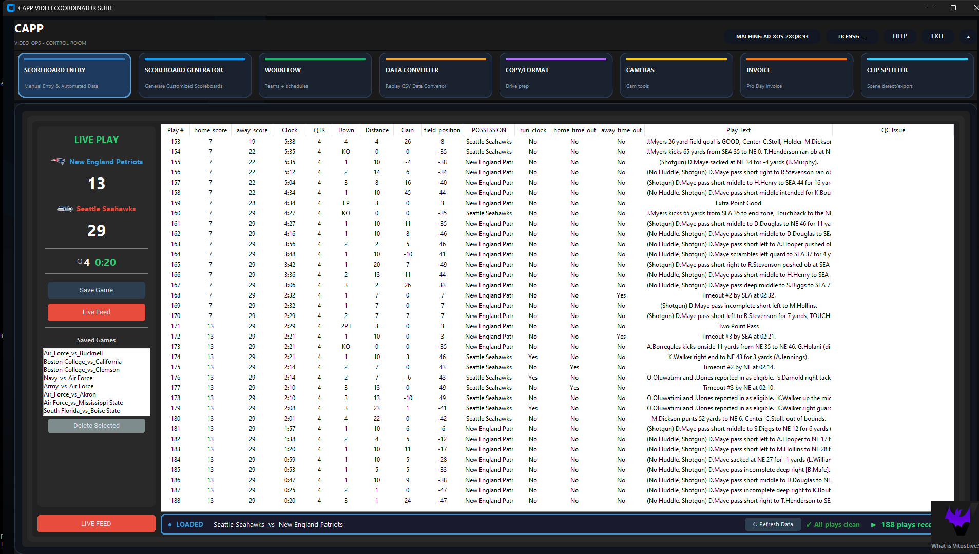Click the red Live Feed button
The image size is (979, 554).
click(x=96, y=312)
